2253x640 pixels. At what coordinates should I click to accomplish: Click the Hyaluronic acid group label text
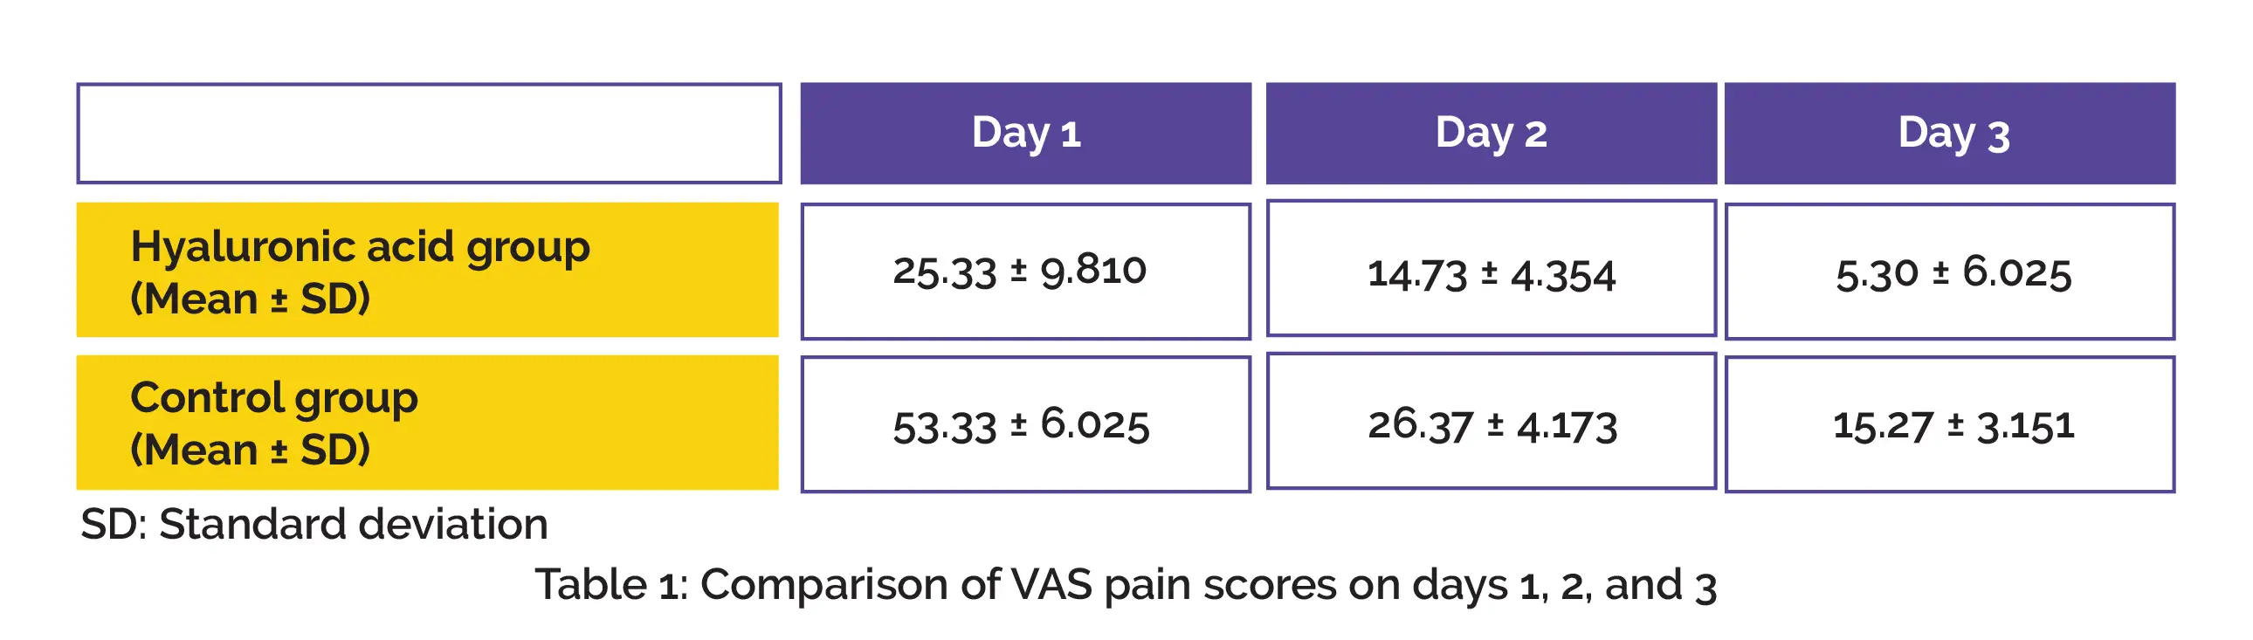click(360, 246)
